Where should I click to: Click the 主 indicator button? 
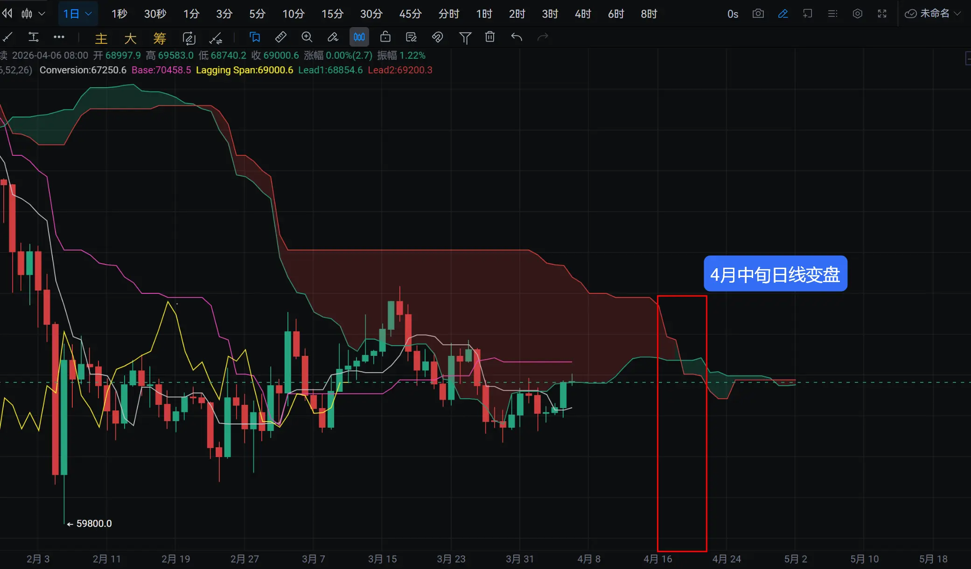pyautogui.click(x=101, y=38)
